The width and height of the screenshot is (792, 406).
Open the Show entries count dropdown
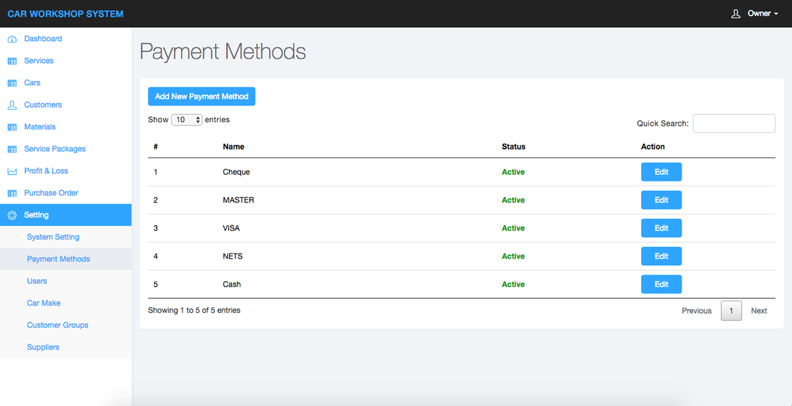tap(187, 120)
